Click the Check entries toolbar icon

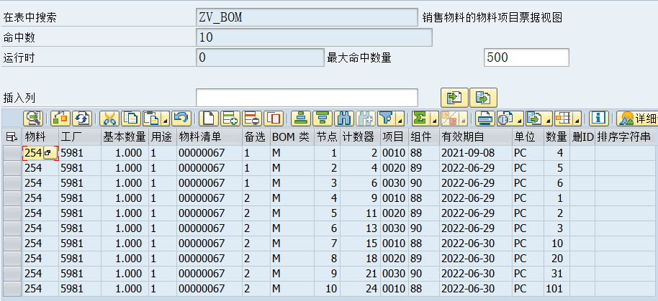pos(60,119)
